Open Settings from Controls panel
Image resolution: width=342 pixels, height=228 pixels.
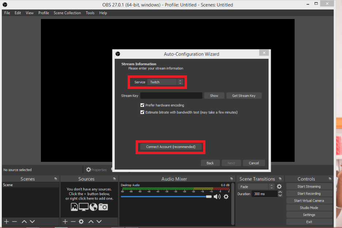[x=309, y=215]
